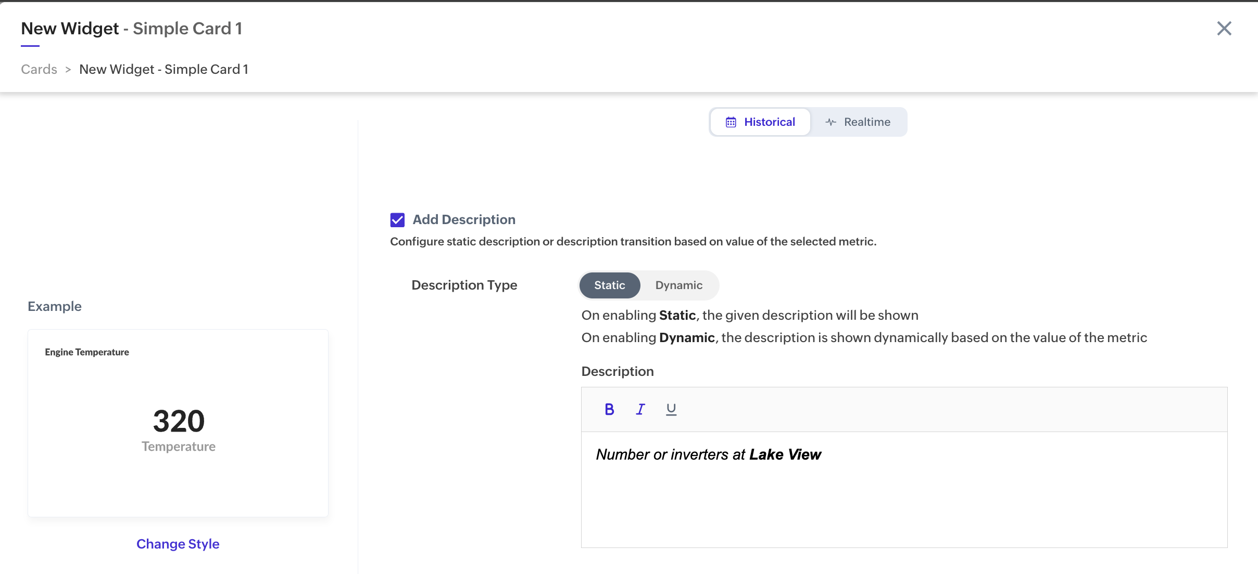Select the Historical tab
Screen dimensions: 1258x574
coord(760,122)
